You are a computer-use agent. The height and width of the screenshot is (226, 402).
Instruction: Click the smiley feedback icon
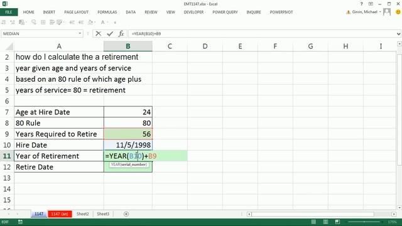tap(398, 12)
